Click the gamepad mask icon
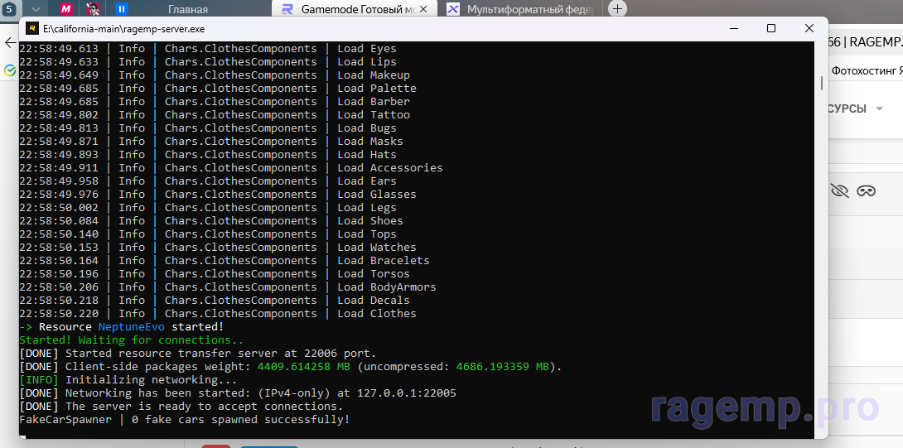The height and width of the screenshot is (448, 903). [866, 190]
